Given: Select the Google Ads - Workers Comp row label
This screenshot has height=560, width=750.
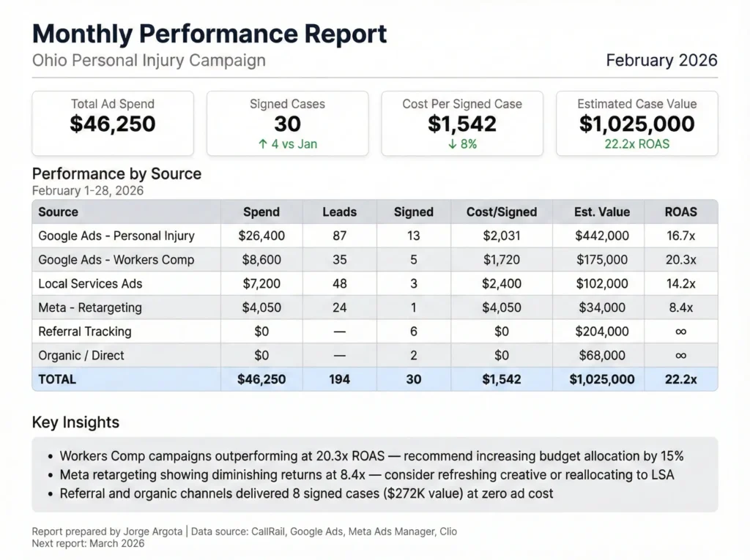Looking at the screenshot, I should (116, 260).
